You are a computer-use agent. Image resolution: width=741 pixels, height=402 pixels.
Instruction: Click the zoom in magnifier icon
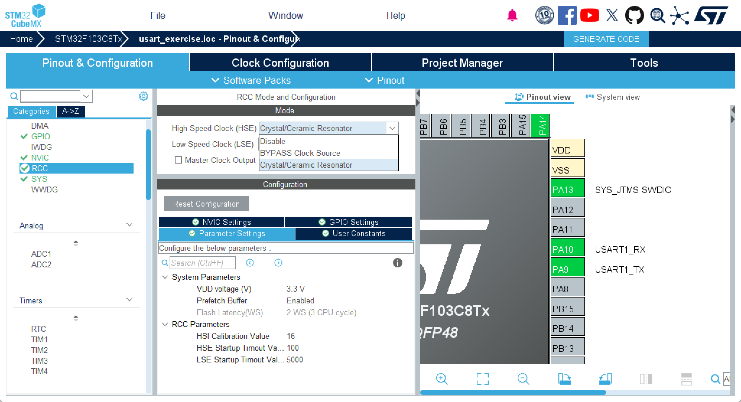click(x=442, y=379)
